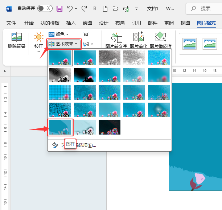Image resolution: width=222 pixels, height=210 pixels.
Task: Apply the last speckled effect in the first row
Action: pos(159,58)
